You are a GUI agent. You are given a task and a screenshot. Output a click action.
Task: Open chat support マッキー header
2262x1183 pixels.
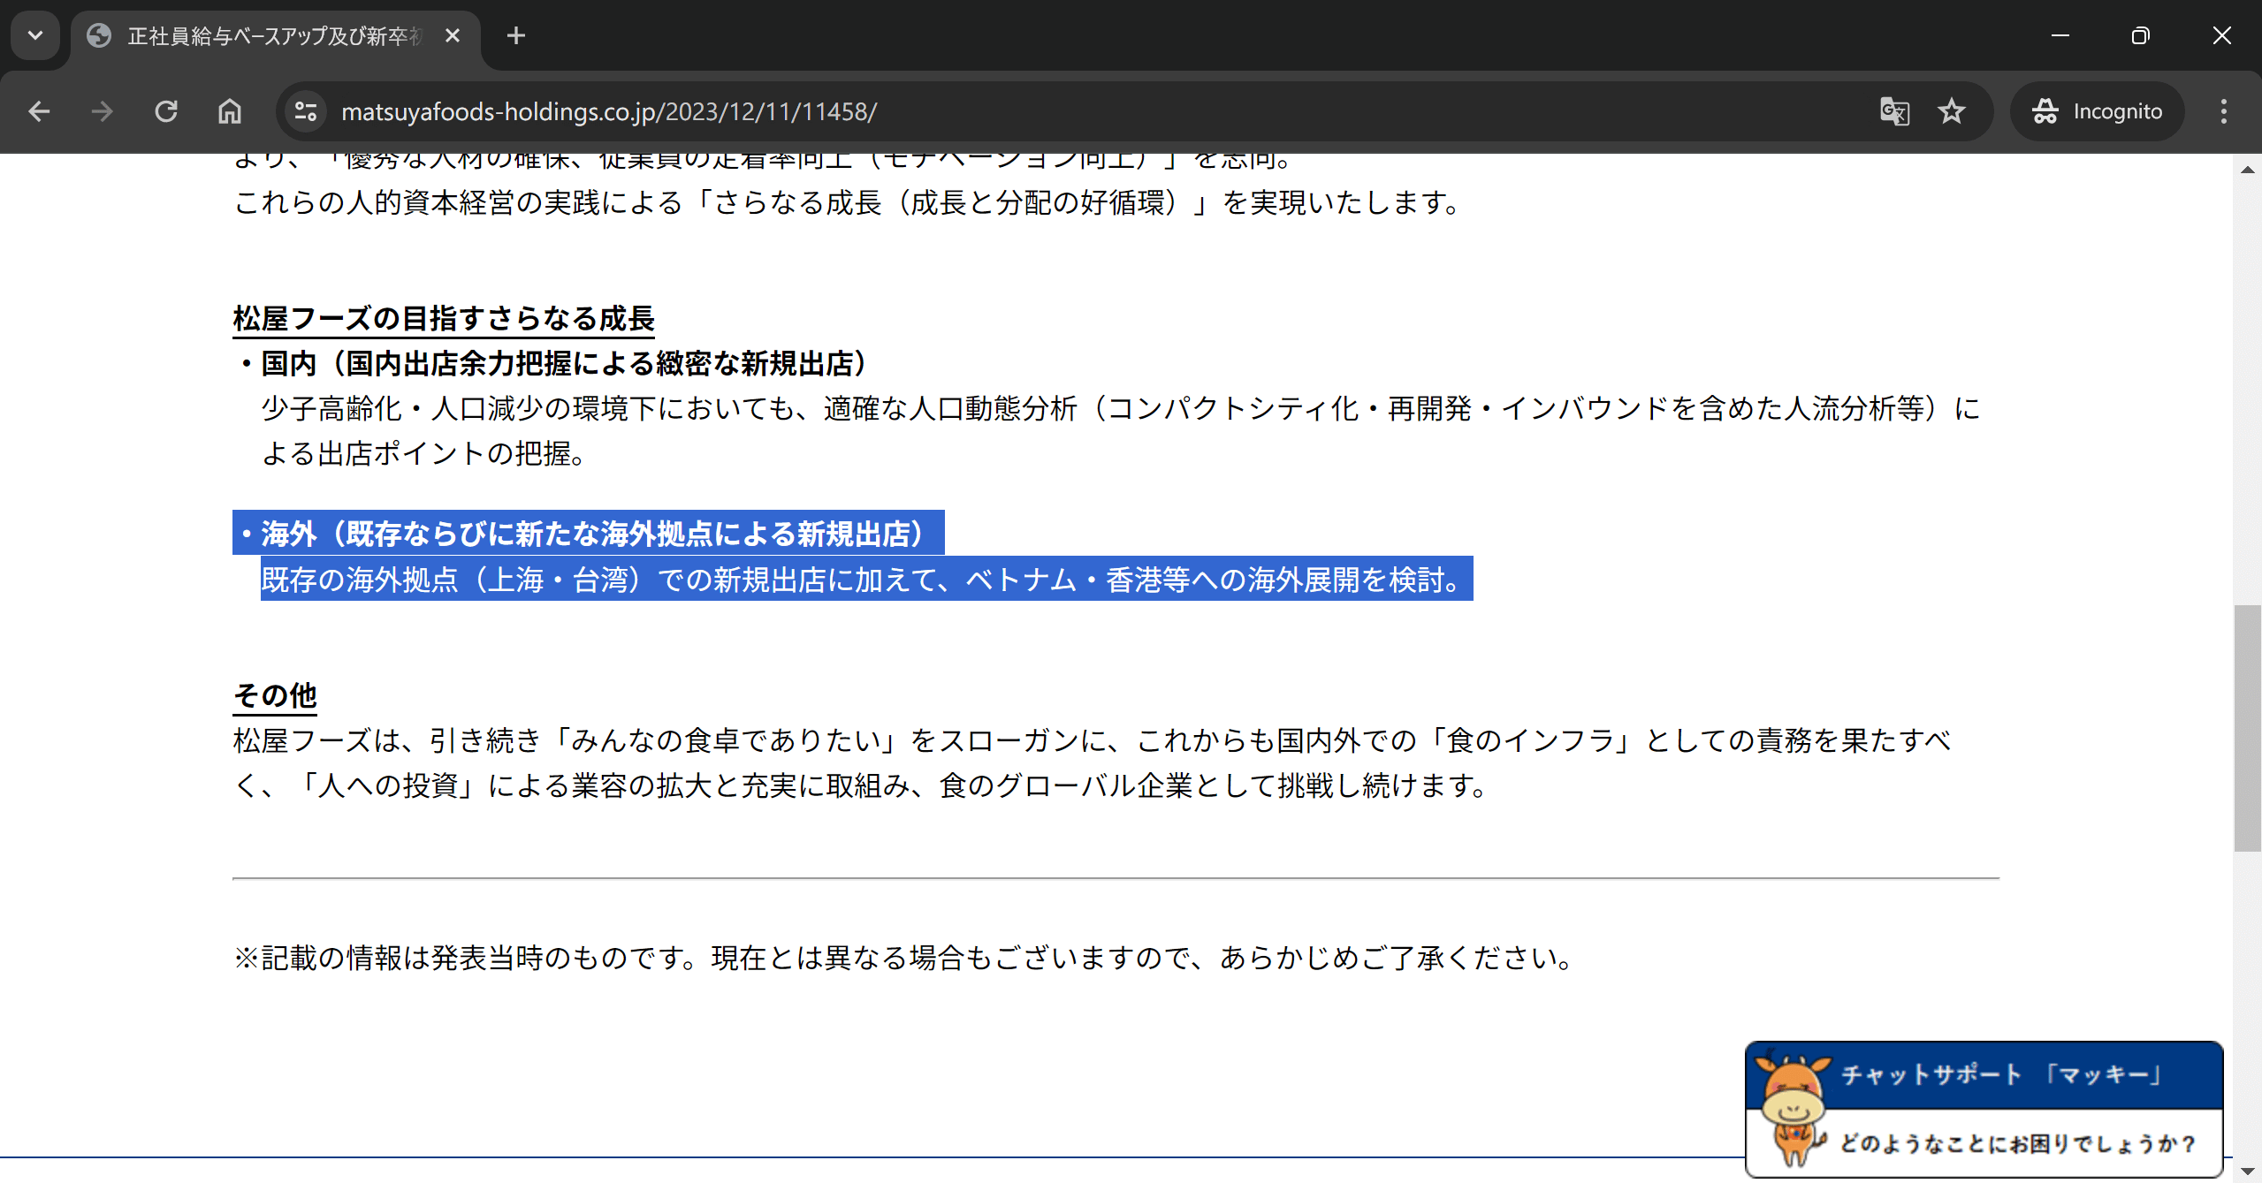coord(2001,1075)
